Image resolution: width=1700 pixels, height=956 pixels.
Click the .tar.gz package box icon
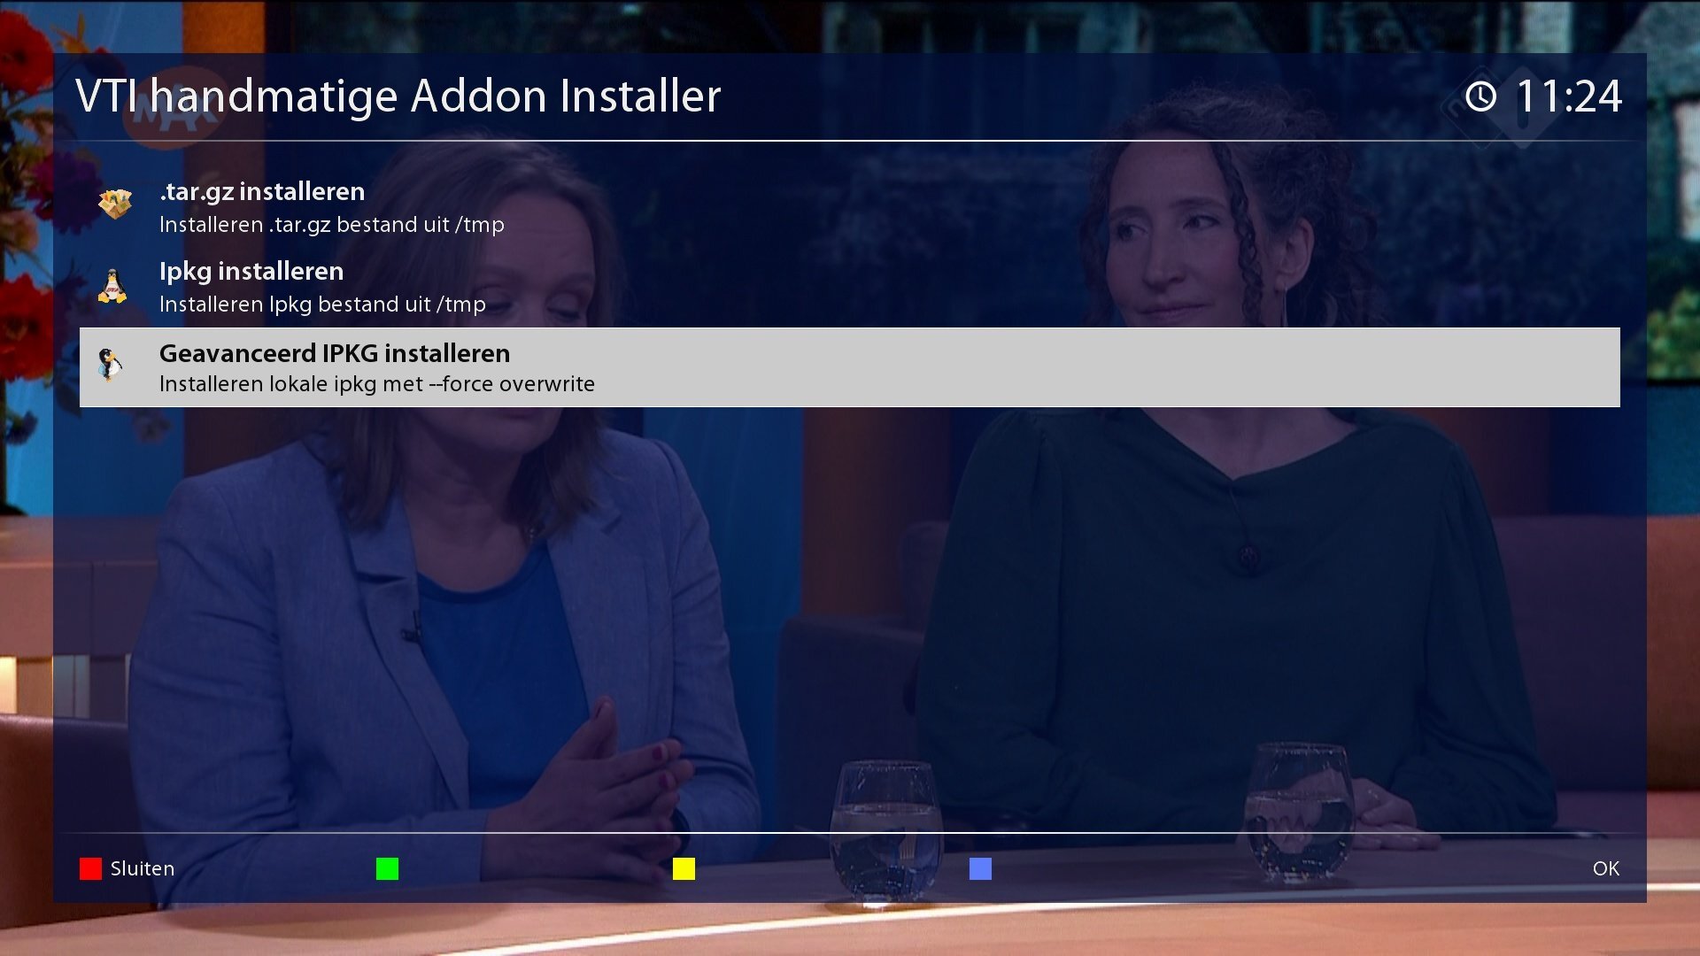(114, 204)
